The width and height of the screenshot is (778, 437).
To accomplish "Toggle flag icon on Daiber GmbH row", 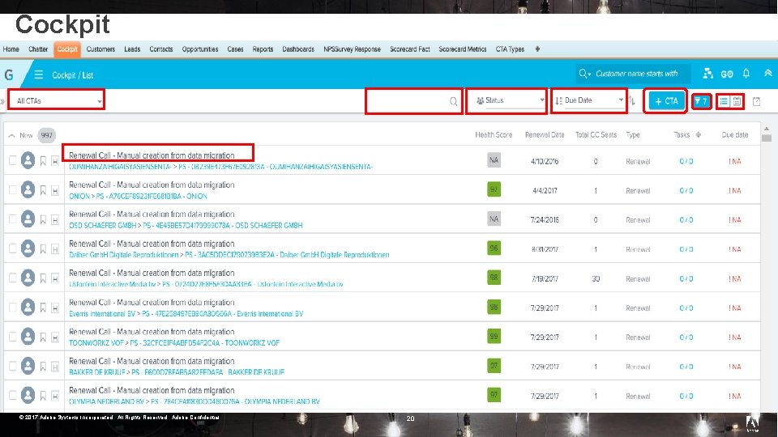I will [43, 249].
